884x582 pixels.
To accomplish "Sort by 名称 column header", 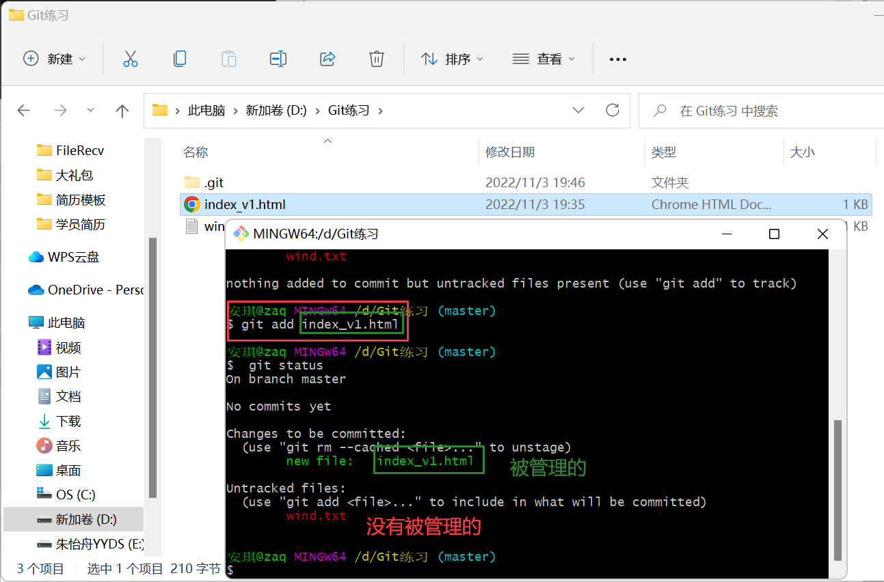I will coord(196,152).
